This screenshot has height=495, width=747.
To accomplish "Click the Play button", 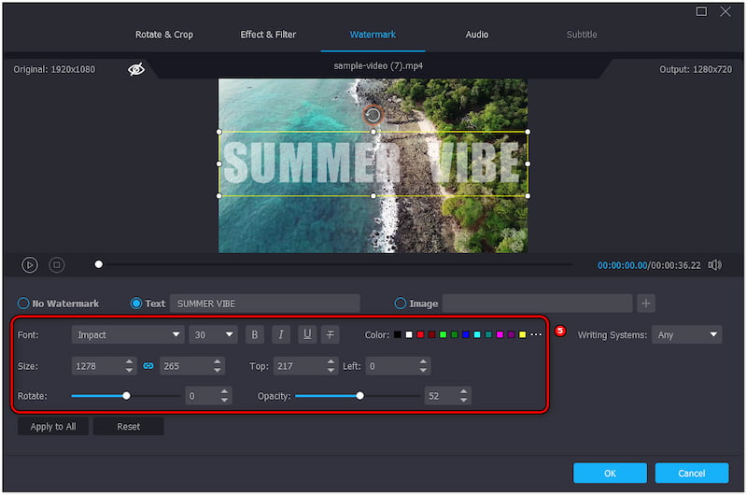I will (30, 265).
